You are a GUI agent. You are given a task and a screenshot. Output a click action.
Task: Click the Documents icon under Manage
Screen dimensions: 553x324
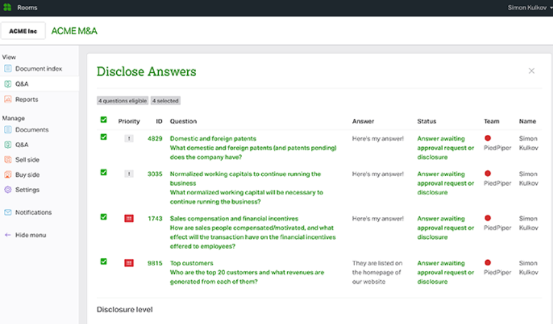click(8, 130)
